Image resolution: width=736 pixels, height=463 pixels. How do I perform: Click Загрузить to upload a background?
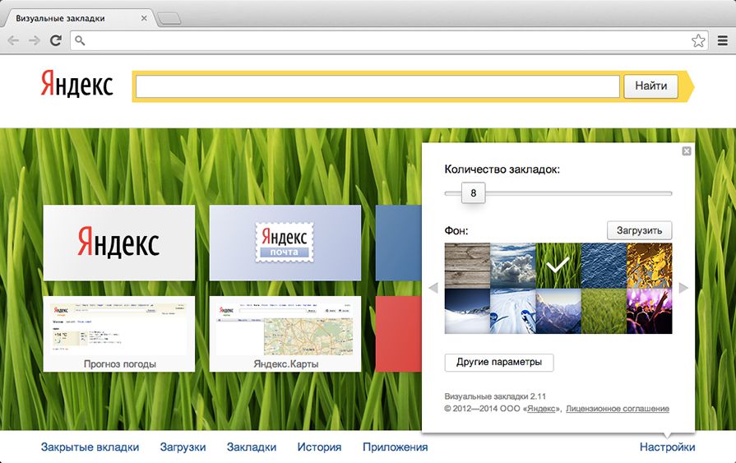coord(639,230)
